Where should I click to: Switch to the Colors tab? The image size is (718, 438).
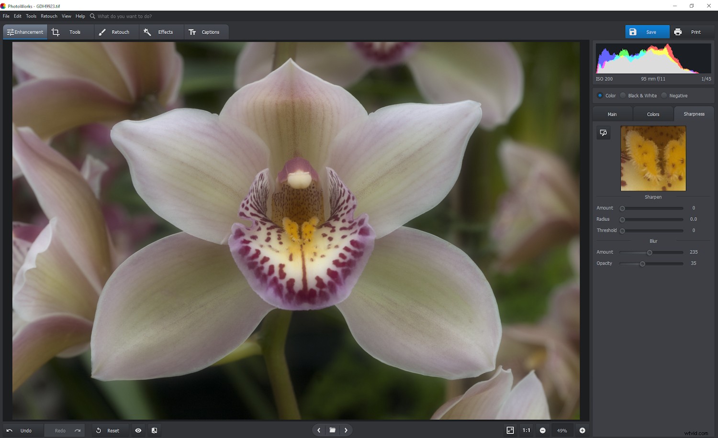pos(653,114)
